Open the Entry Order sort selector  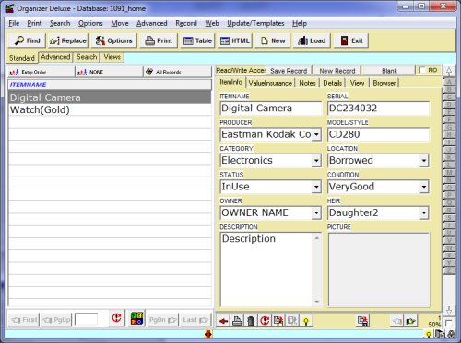(41, 72)
